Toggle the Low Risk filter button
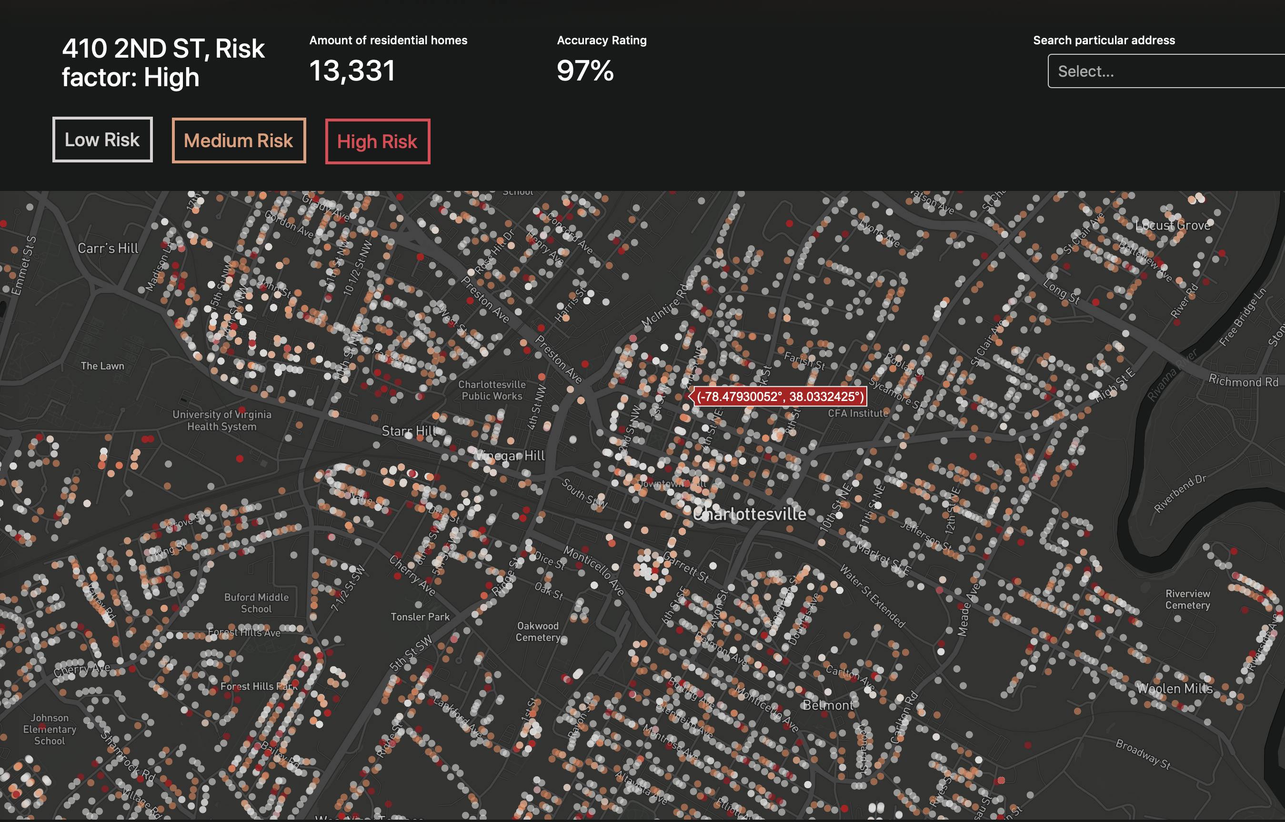Viewport: 1285px width, 822px height. click(102, 140)
